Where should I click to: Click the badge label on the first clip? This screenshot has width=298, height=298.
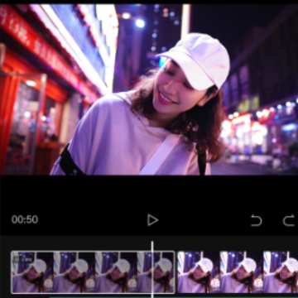click(x=23, y=259)
